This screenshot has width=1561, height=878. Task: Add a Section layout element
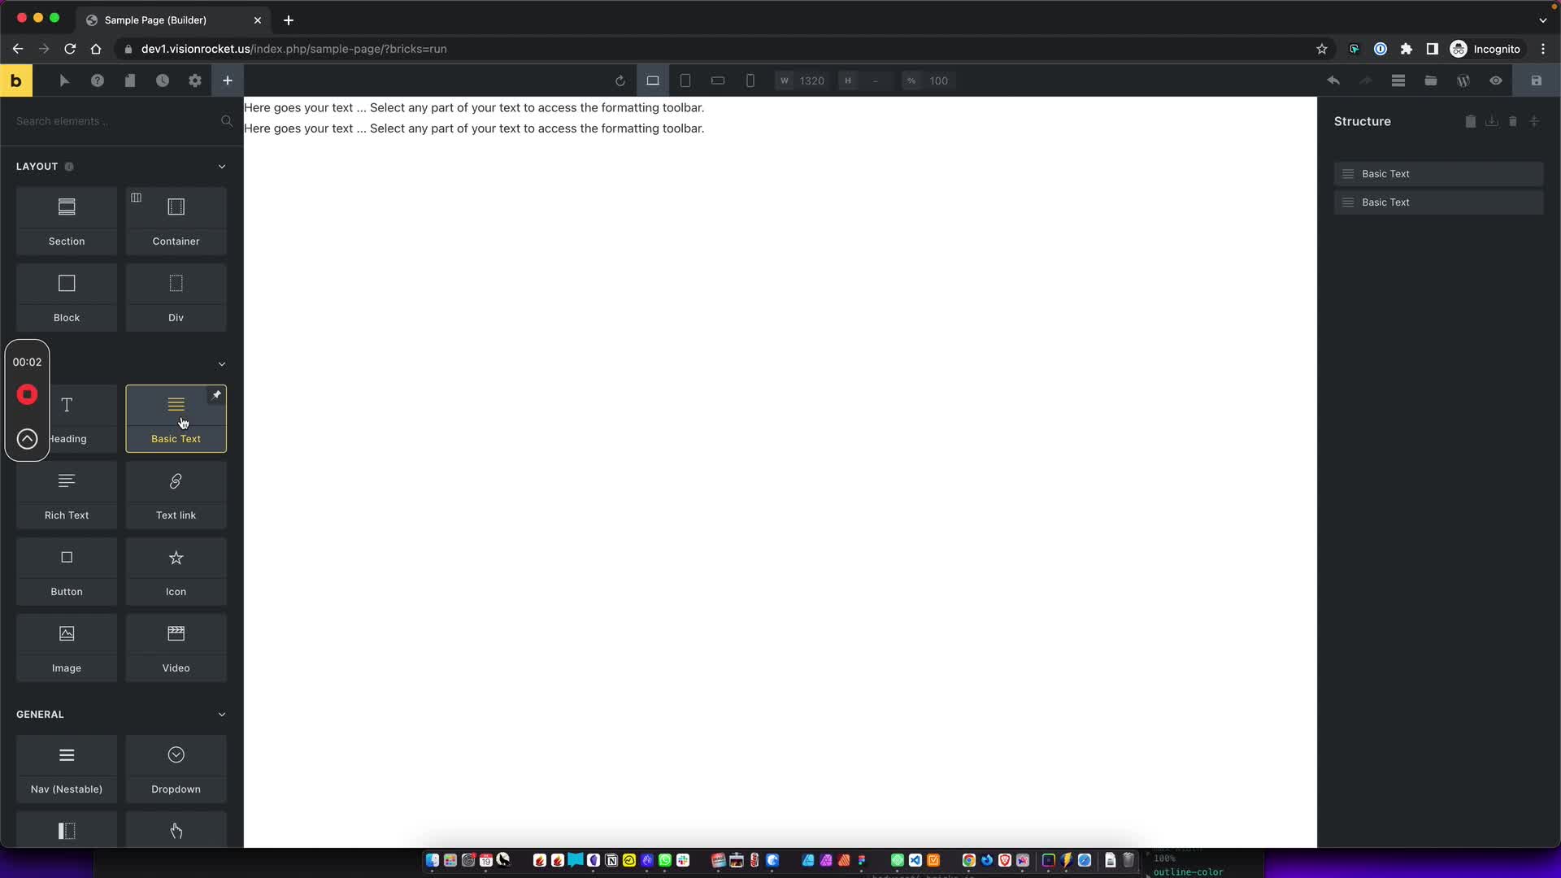click(x=67, y=221)
